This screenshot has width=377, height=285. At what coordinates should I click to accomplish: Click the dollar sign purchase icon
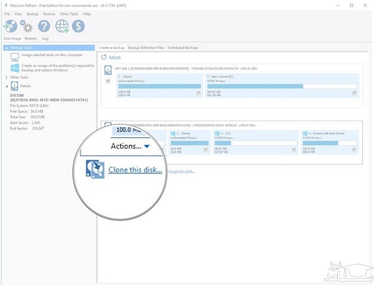pos(78,26)
